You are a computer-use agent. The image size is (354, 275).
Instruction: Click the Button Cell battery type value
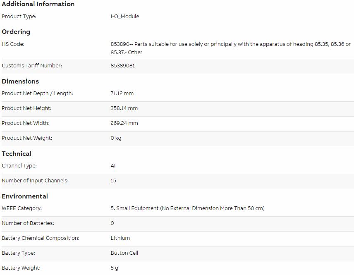pyautogui.click(x=124, y=253)
